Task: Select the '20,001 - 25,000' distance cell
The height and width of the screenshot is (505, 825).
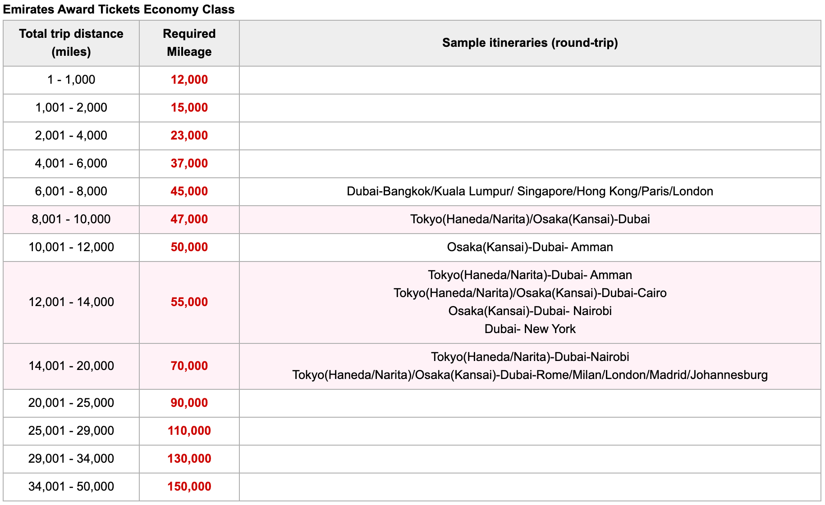Action: 71,403
